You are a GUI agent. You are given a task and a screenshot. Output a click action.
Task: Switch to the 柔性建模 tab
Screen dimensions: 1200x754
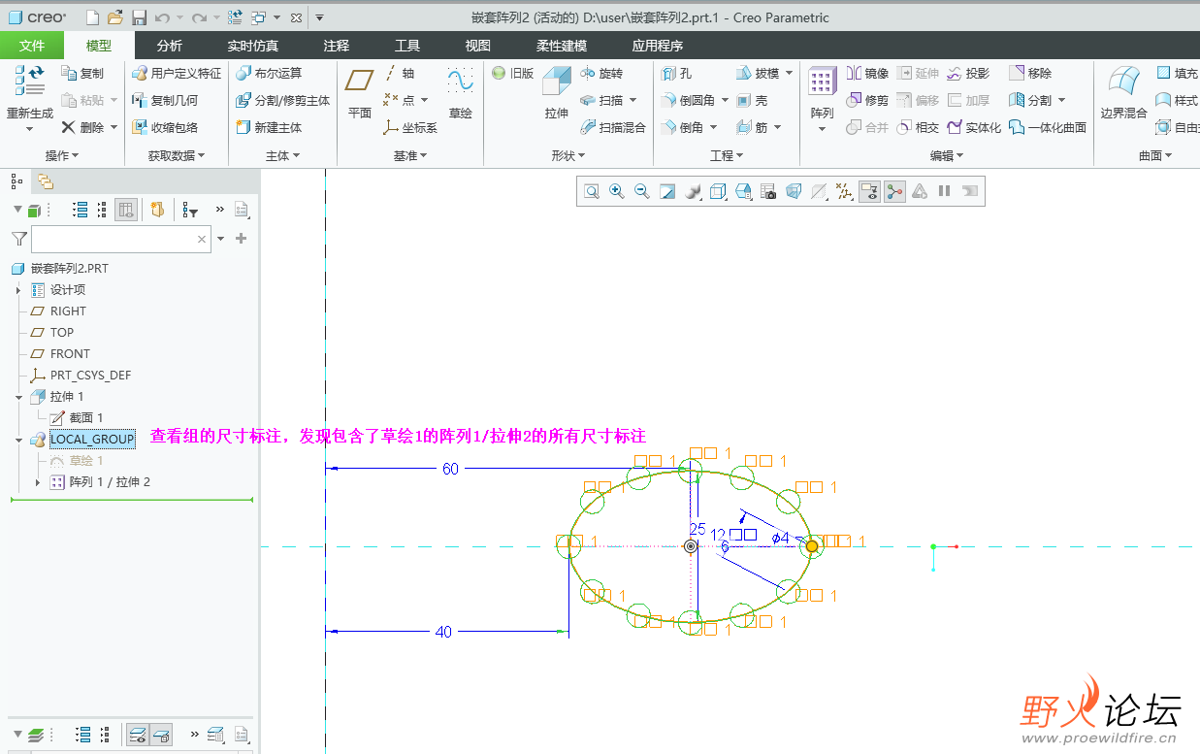[561, 46]
